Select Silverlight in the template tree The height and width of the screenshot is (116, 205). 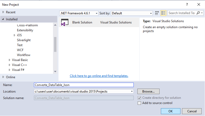[x=24, y=40]
